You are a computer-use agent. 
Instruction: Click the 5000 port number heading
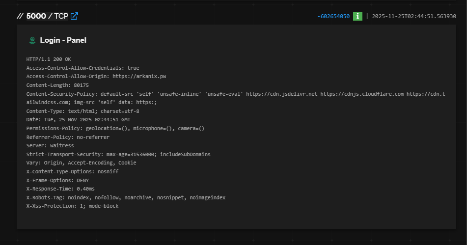(36, 16)
